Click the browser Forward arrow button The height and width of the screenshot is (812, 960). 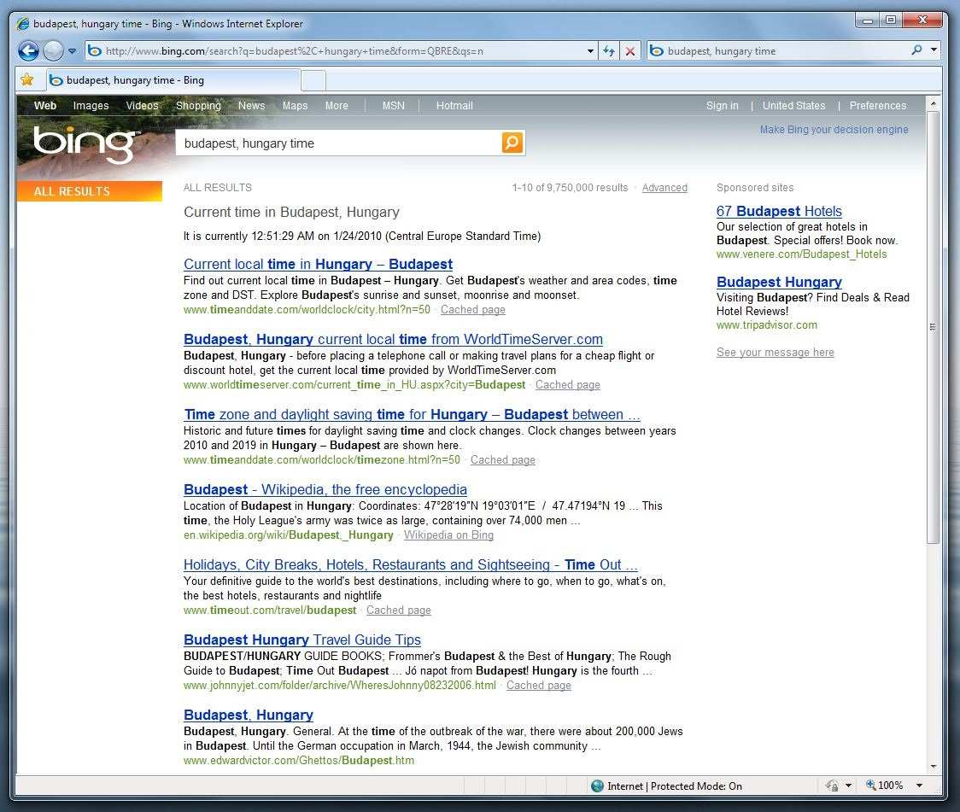(54, 50)
